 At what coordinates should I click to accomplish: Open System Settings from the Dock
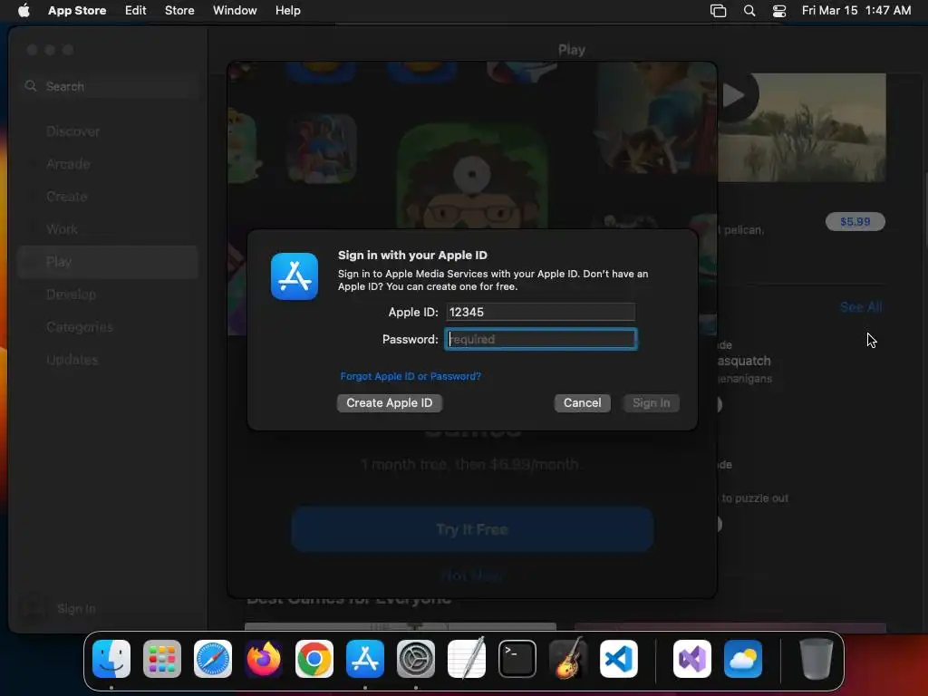click(x=416, y=659)
